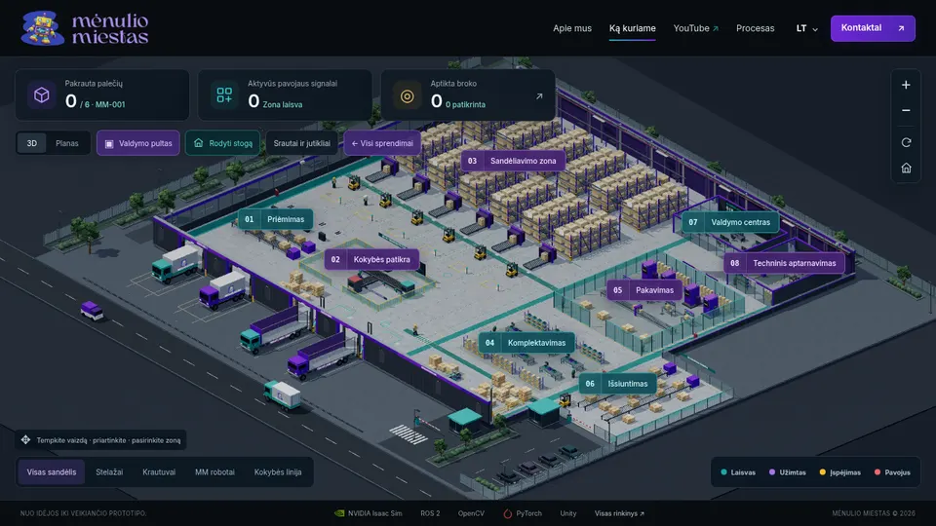The height and width of the screenshot is (526, 936).
Task: Select the Stelažai tab
Action: [109, 471]
